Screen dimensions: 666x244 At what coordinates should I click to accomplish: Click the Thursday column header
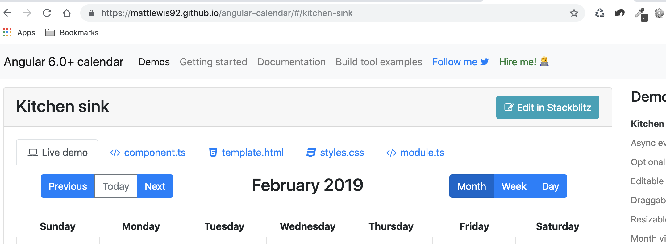click(391, 226)
